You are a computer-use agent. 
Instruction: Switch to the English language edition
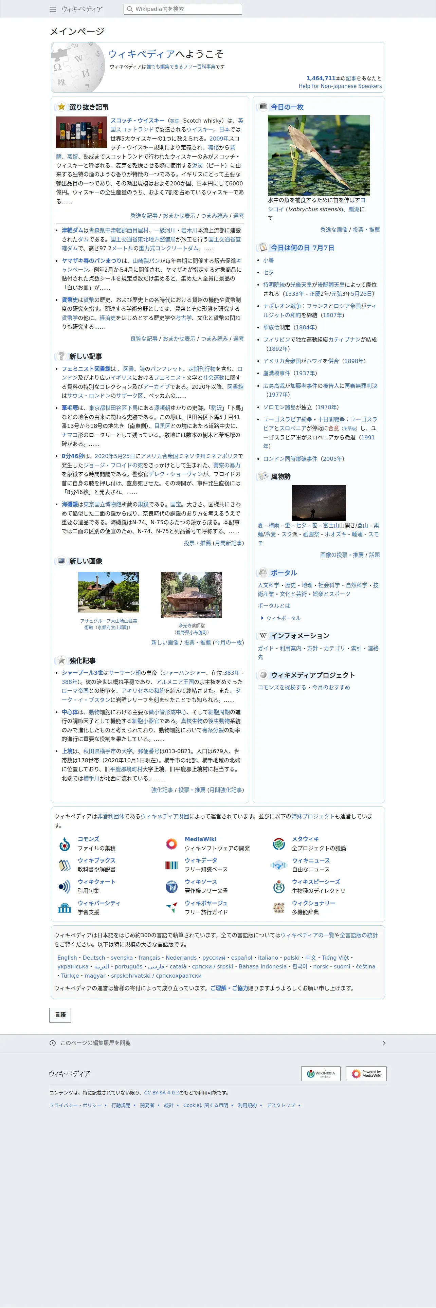pos(67,958)
